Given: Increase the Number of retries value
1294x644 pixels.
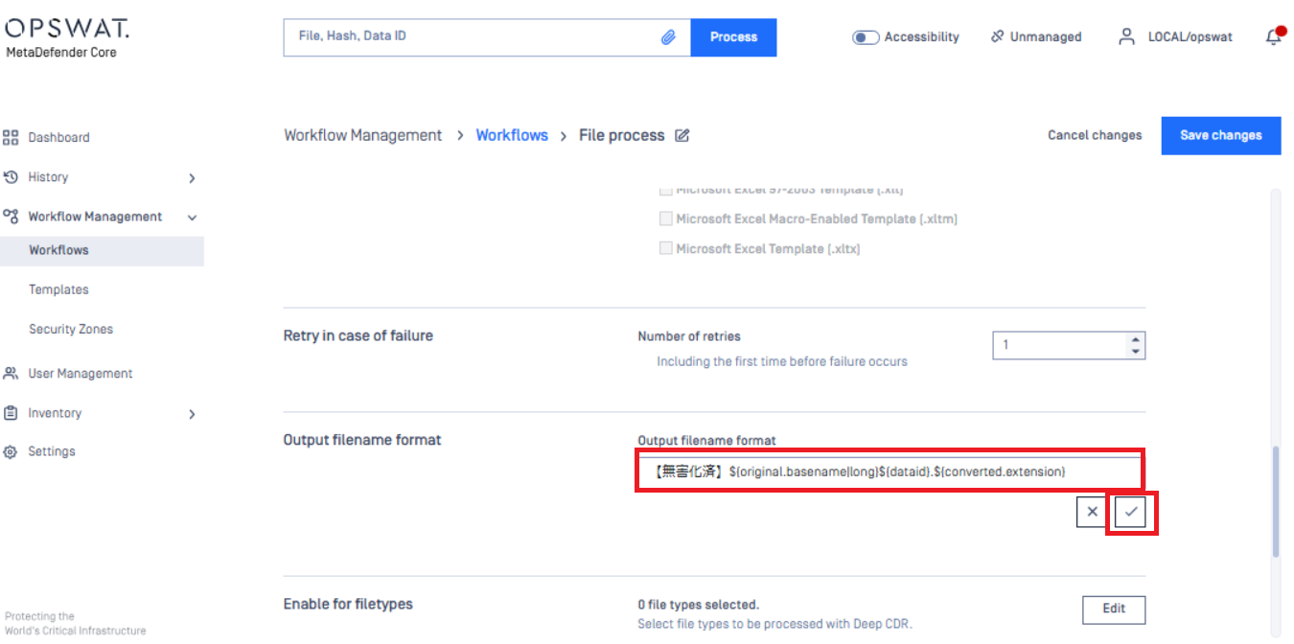Looking at the screenshot, I should pyautogui.click(x=1136, y=339).
